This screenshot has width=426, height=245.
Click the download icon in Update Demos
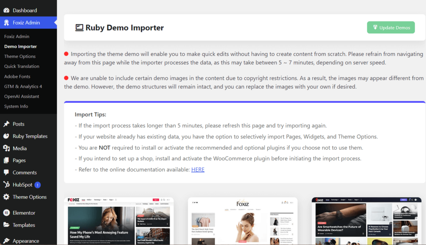pos(375,27)
